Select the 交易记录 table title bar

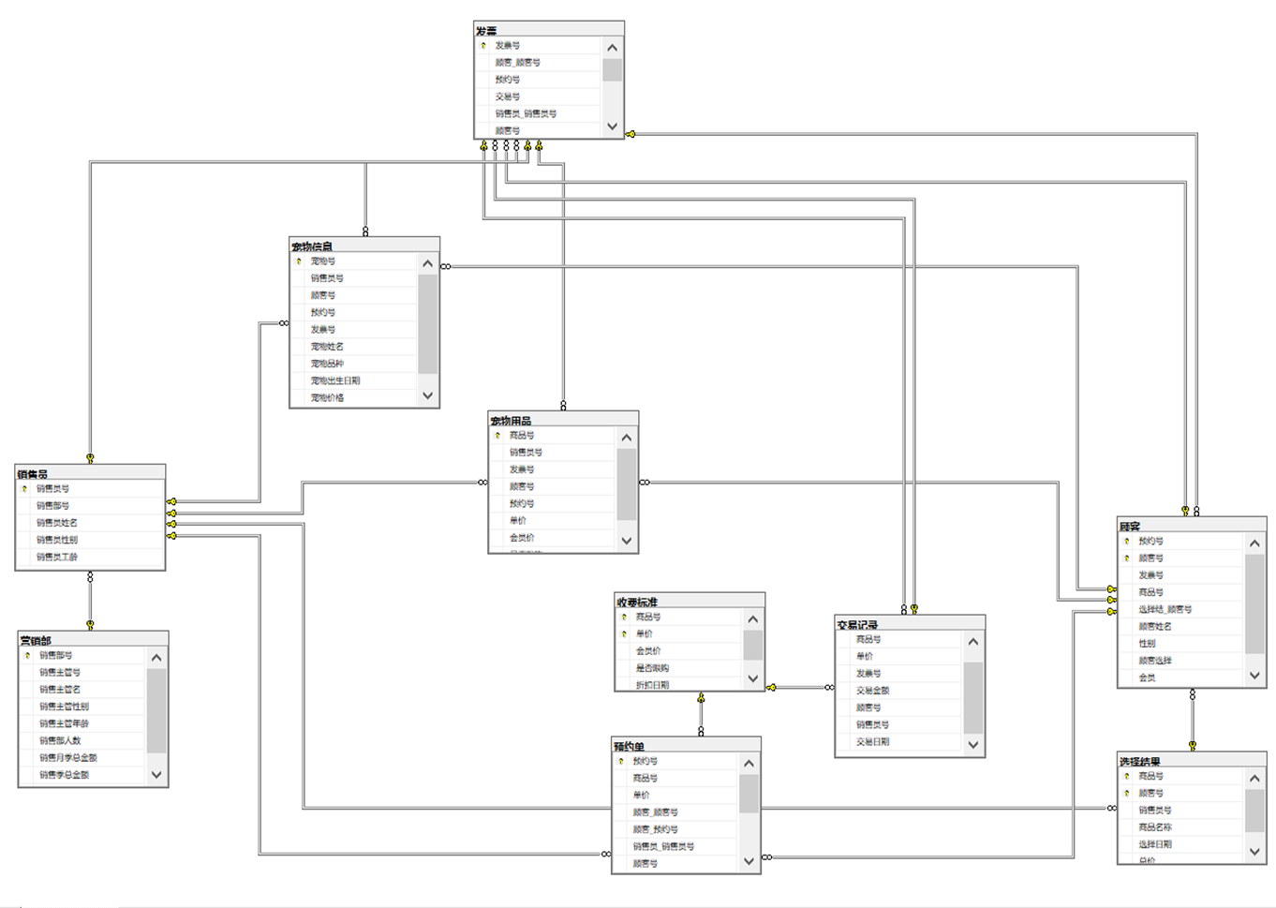[910, 623]
